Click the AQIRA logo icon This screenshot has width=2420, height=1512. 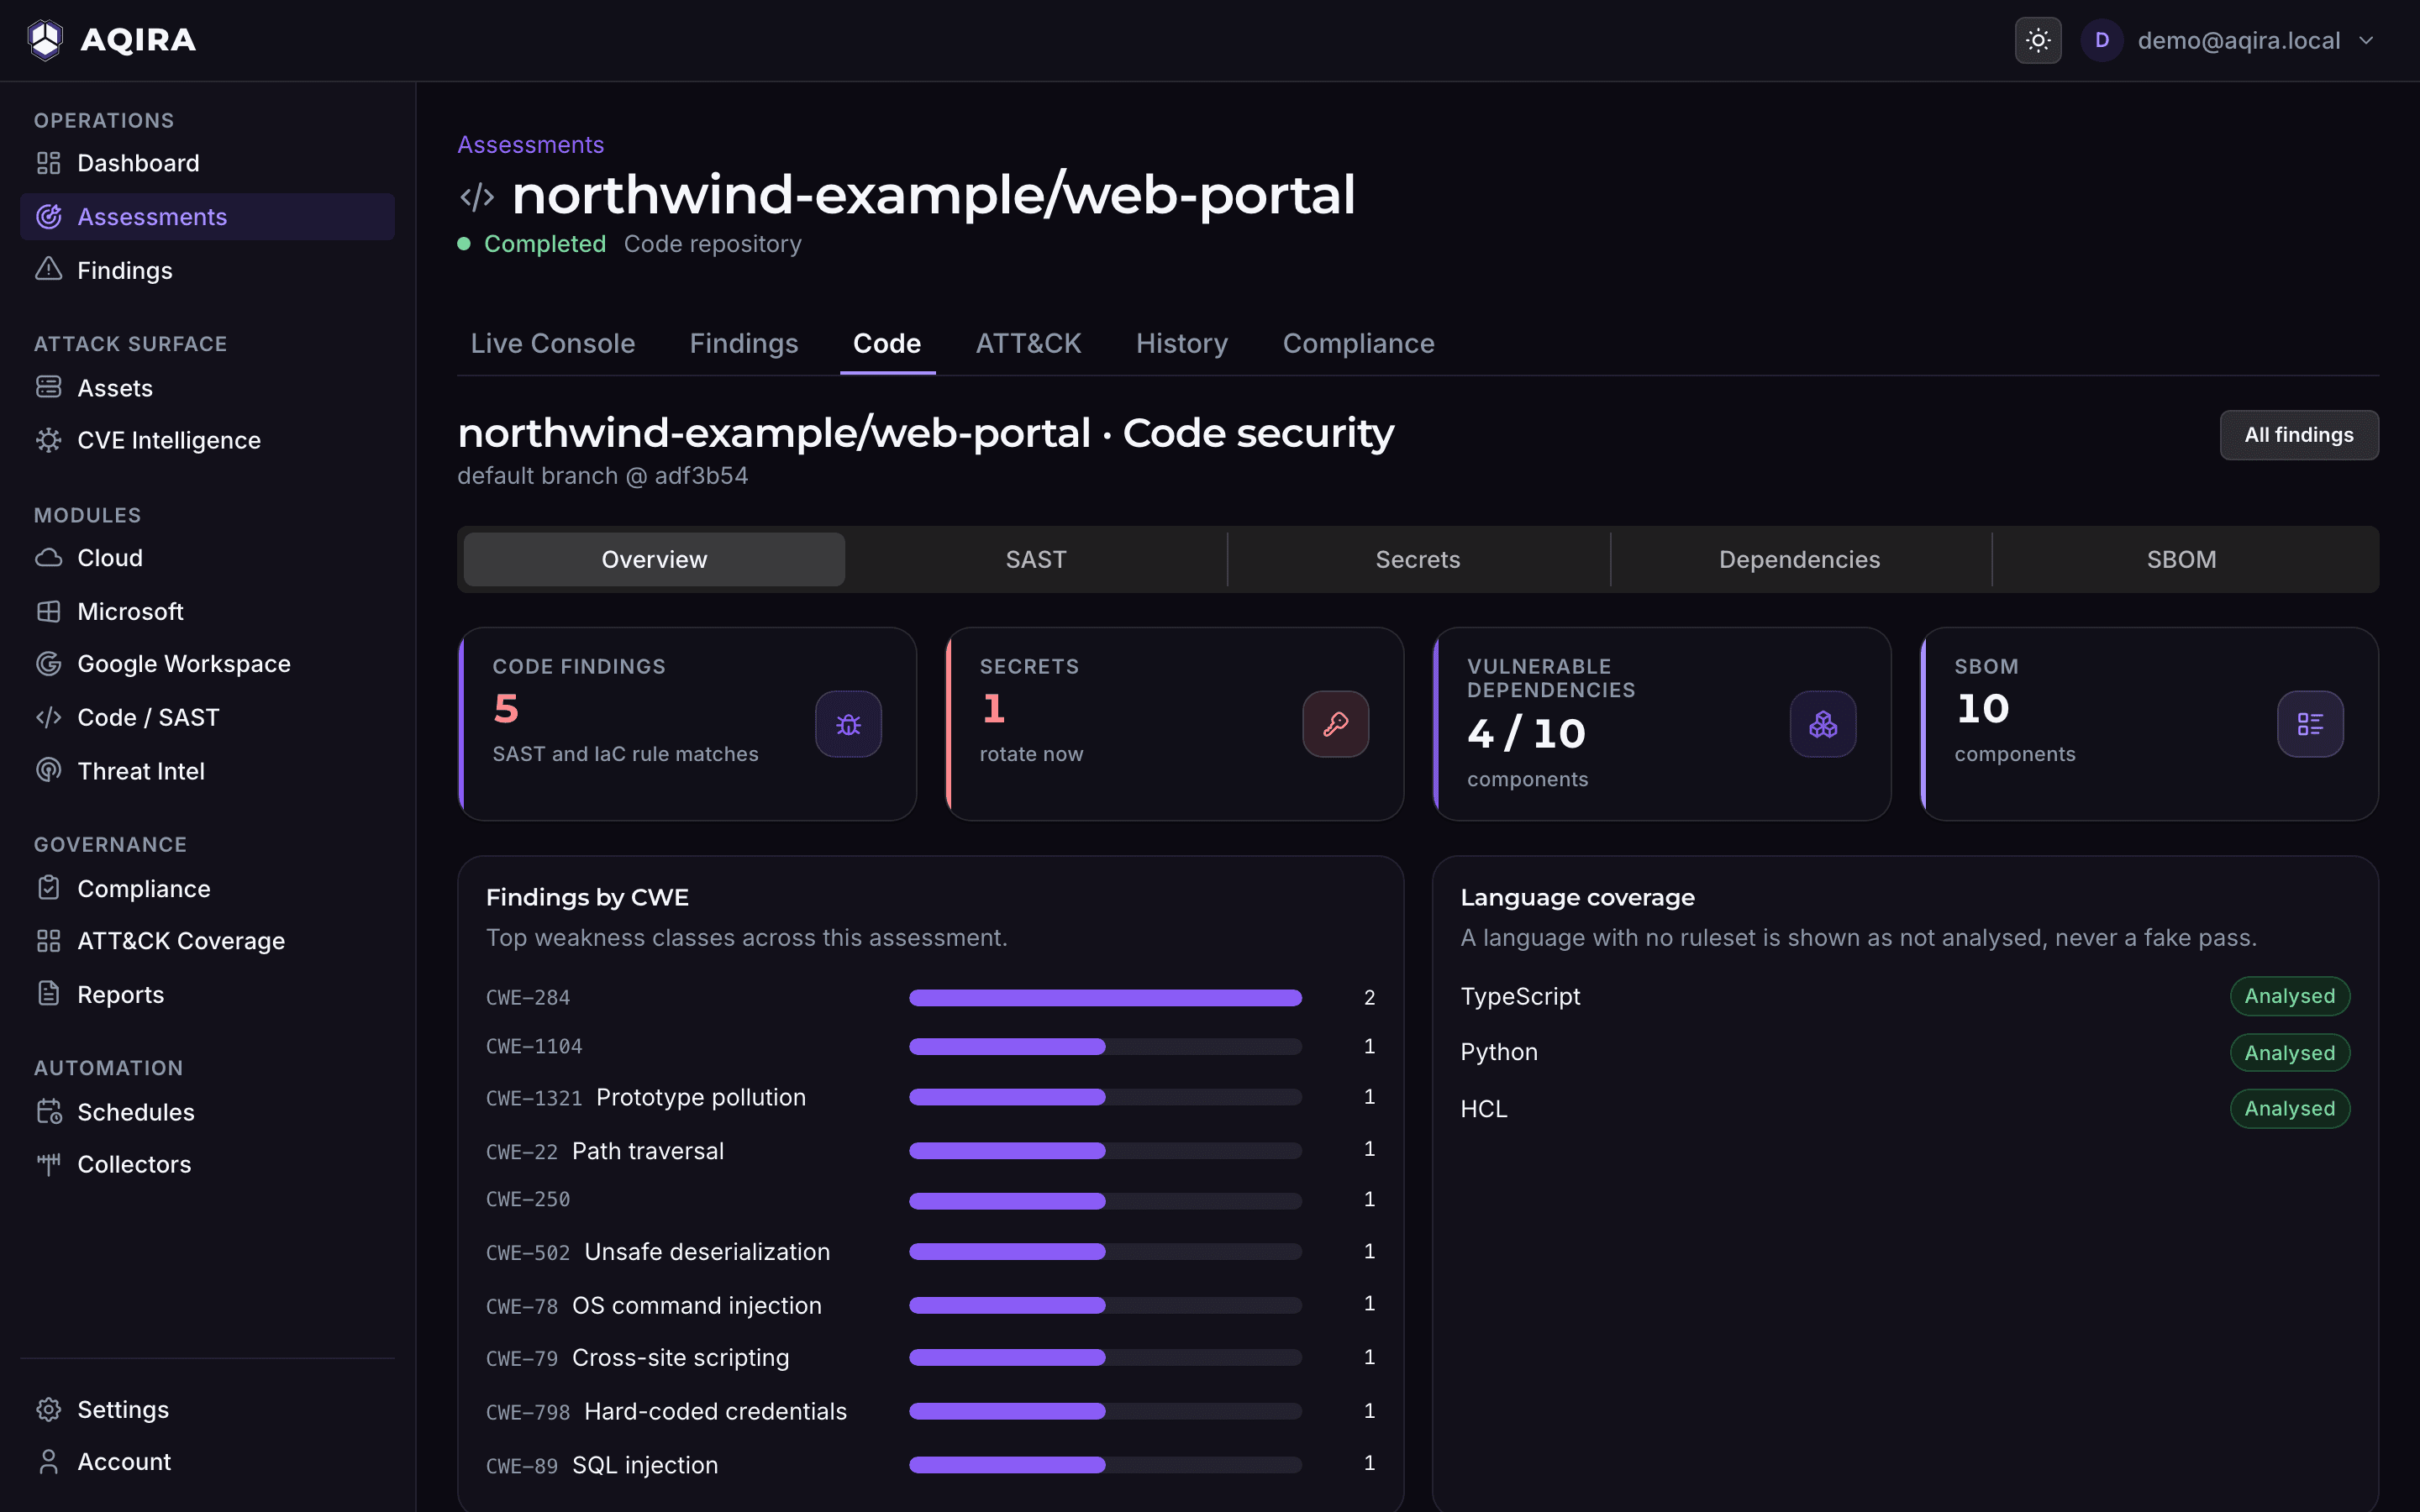click(45, 40)
